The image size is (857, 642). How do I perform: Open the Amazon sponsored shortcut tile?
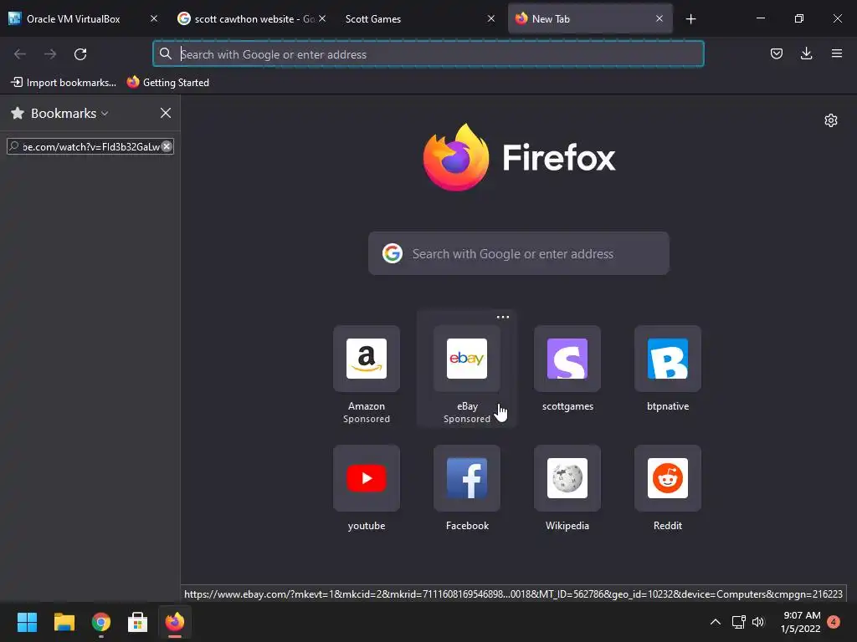point(367,359)
